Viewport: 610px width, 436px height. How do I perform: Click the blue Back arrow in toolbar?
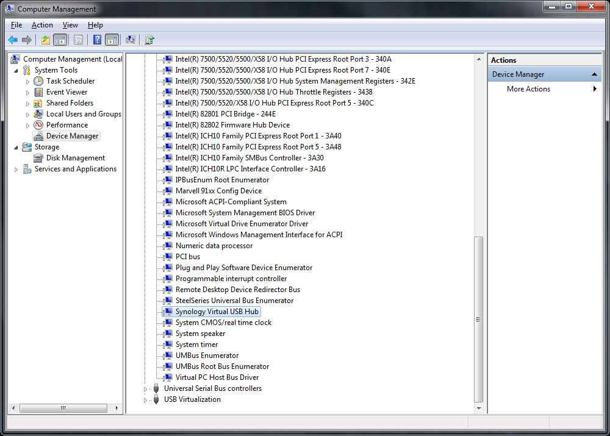[13, 40]
